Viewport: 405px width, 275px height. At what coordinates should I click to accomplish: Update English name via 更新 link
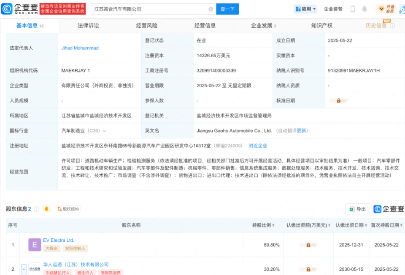[x=301, y=131]
